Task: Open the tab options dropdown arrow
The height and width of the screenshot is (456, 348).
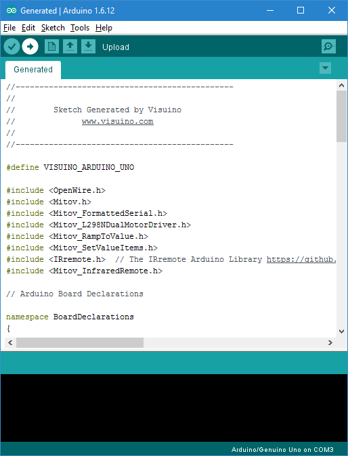Action: (325, 68)
